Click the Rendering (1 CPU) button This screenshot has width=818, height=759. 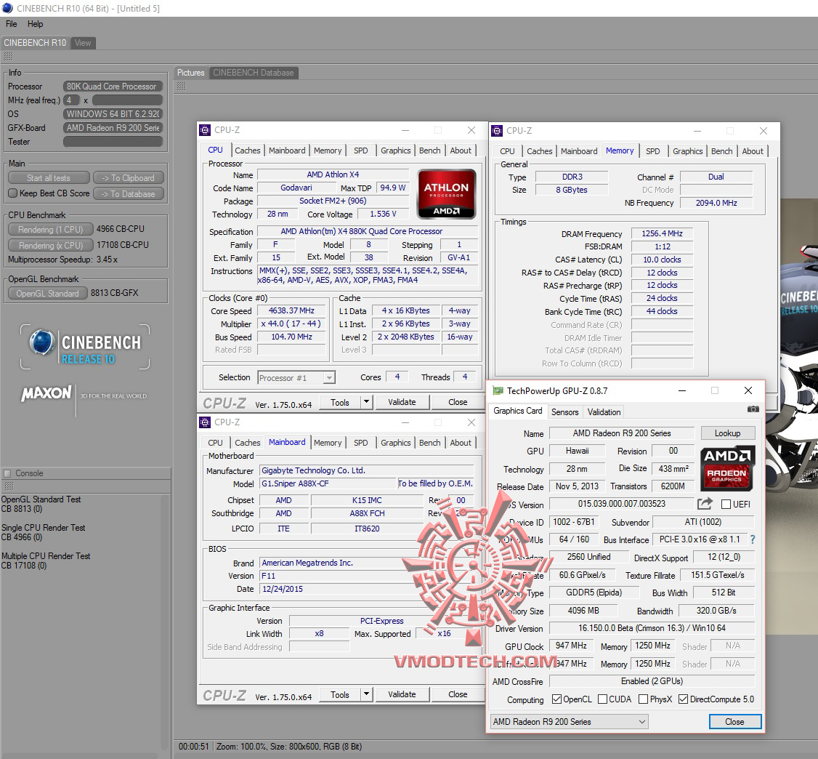[x=51, y=229]
